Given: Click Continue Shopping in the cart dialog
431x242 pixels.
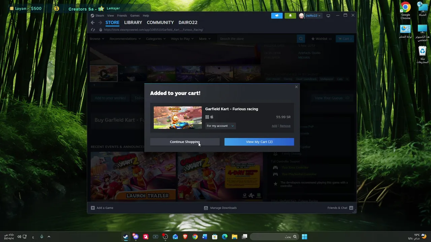Looking at the screenshot, I should point(185,142).
